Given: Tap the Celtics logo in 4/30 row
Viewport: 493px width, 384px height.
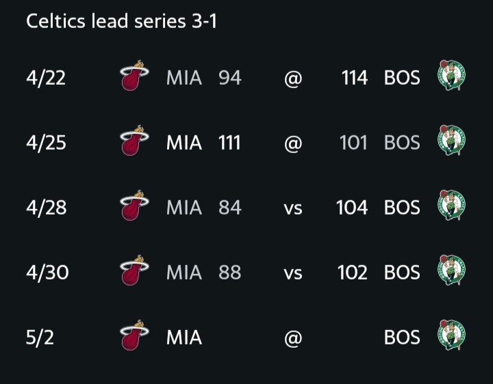Looking at the screenshot, I should point(451,270).
